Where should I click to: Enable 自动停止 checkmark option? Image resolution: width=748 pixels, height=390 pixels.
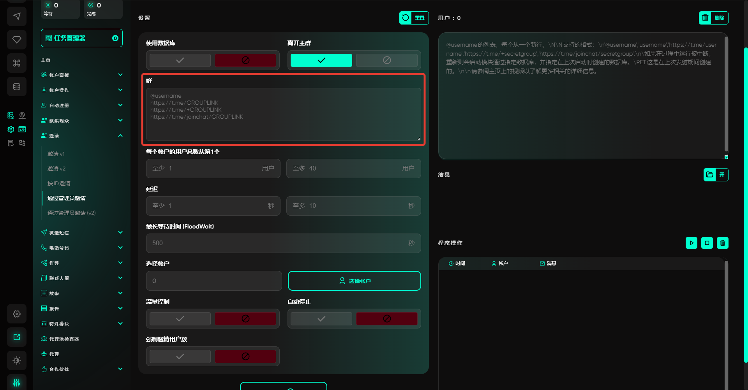click(321, 319)
